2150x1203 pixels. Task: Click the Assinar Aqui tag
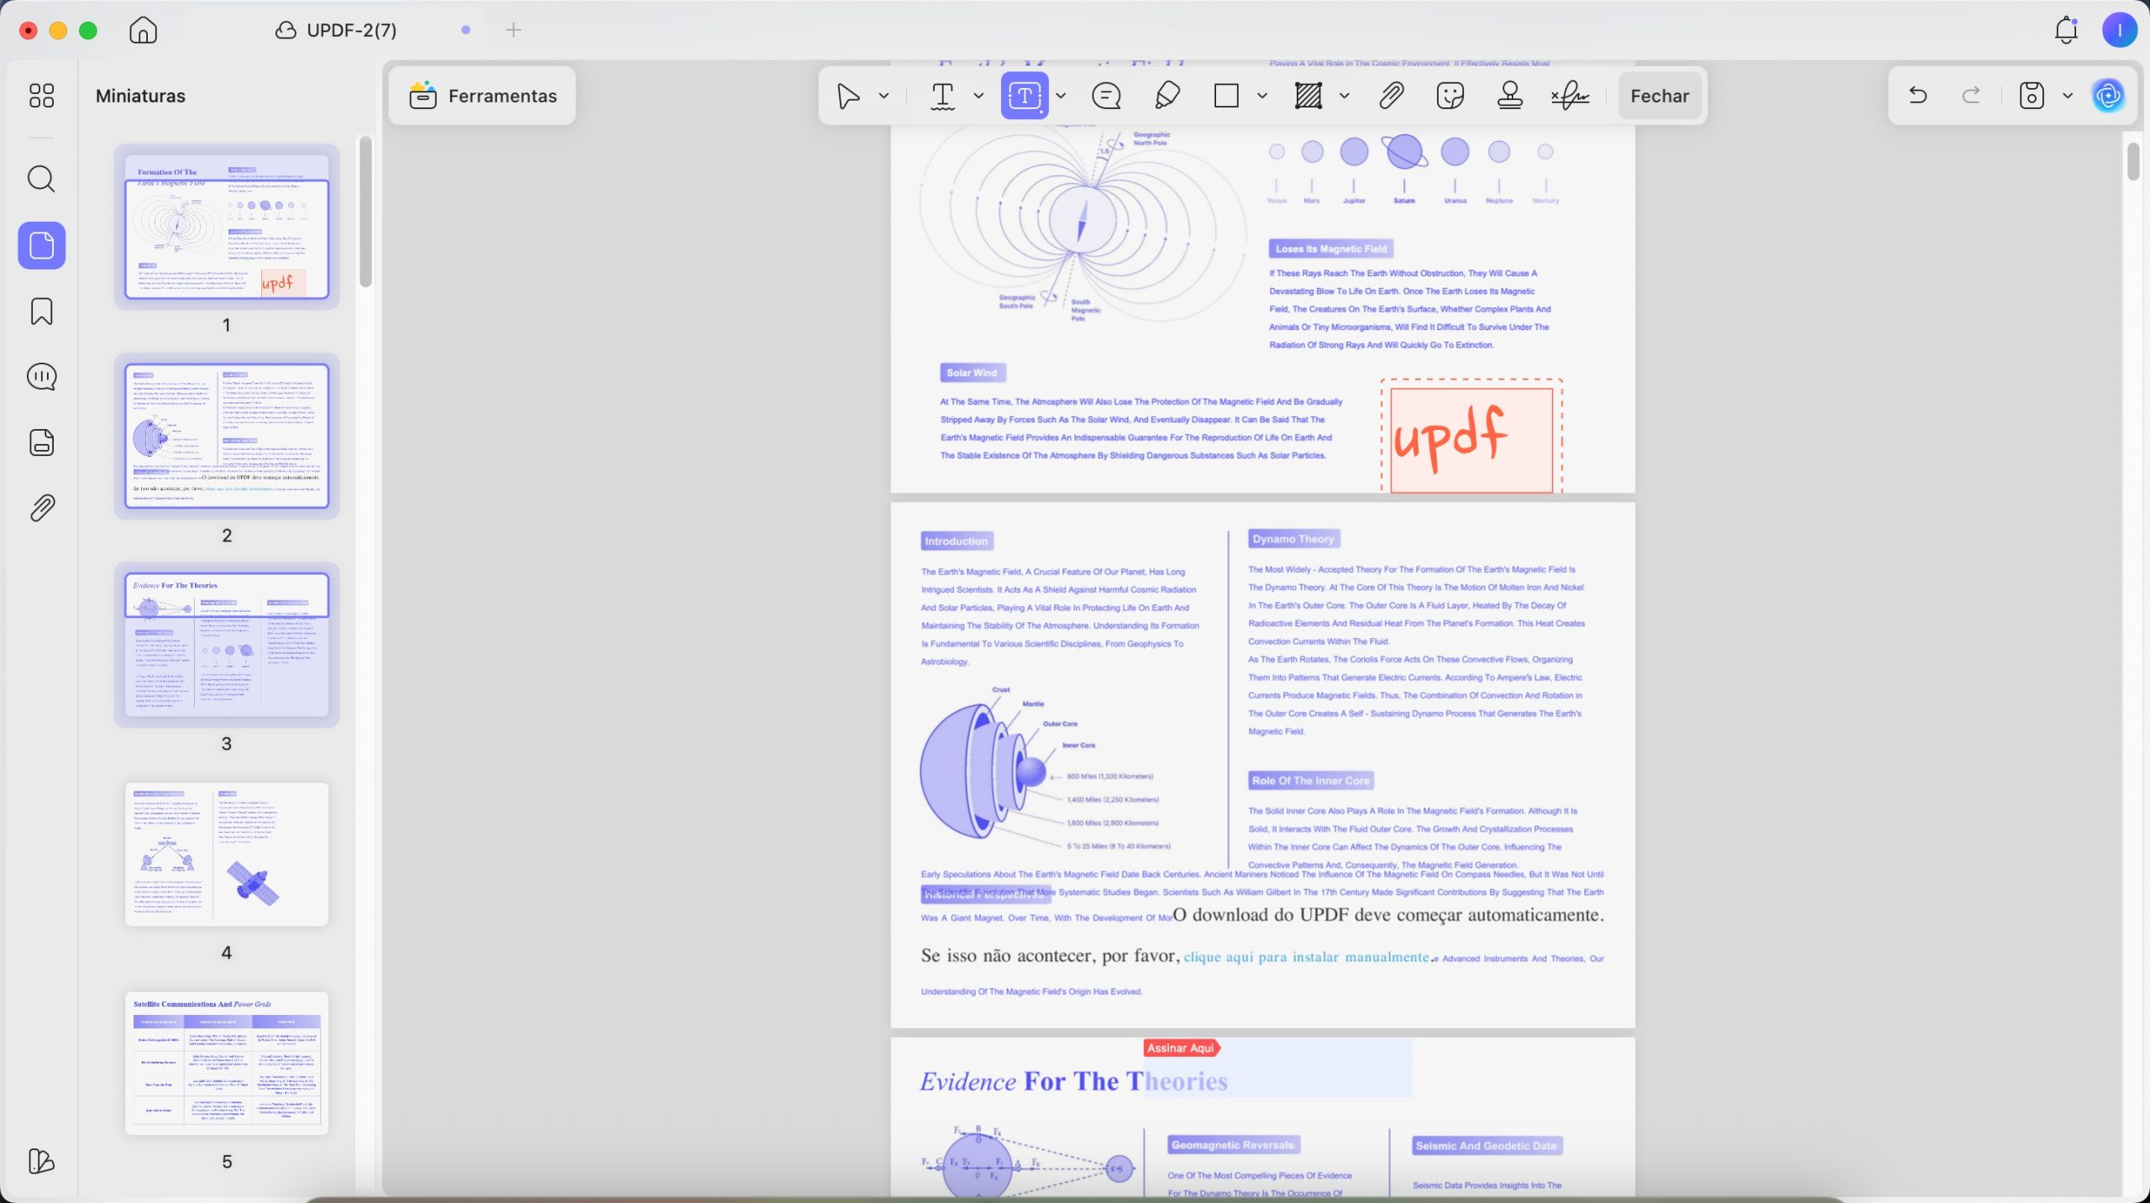click(x=1181, y=1048)
